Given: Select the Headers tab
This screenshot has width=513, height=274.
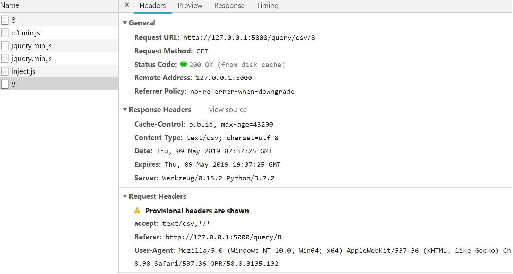Looking at the screenshot, I should 152,6.
